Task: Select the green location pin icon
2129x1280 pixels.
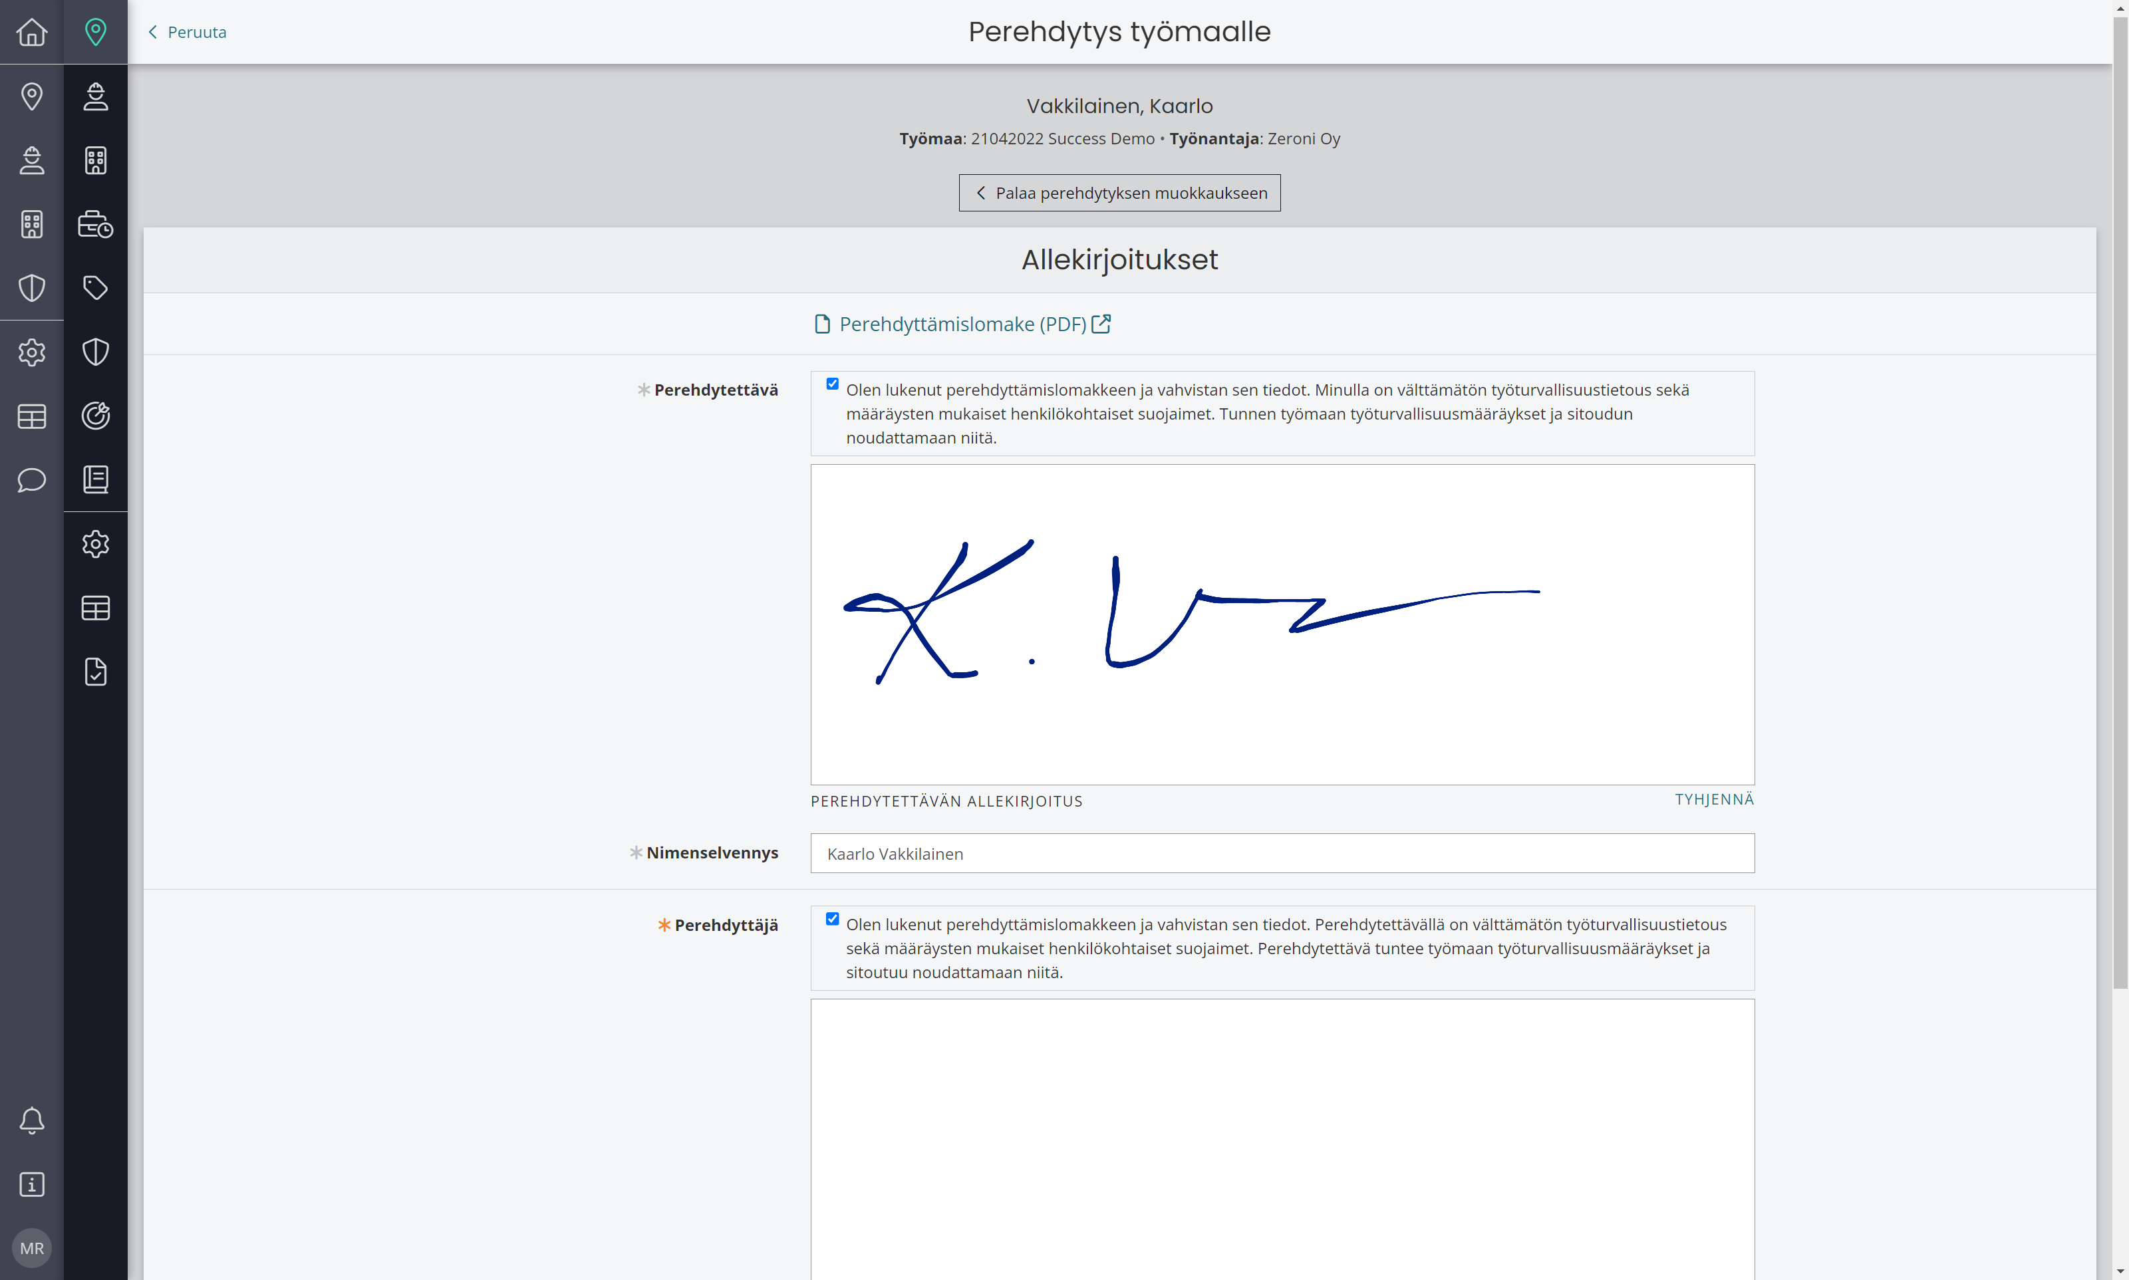Action: (x=96, y=32)
